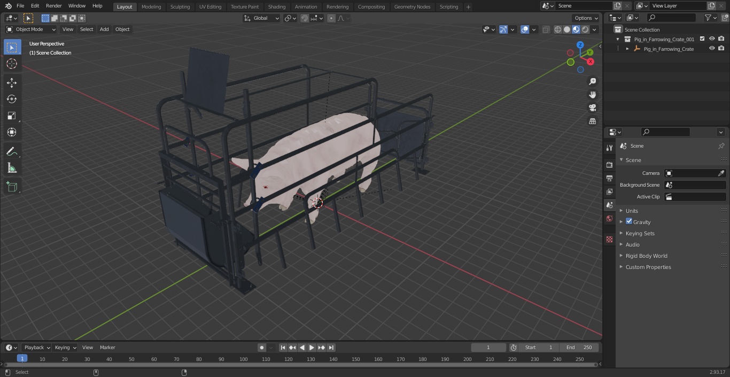Open the Object Mode dropdown
Image resolution: width=730 pixels, height=377 pixels.
click(31, 29)
